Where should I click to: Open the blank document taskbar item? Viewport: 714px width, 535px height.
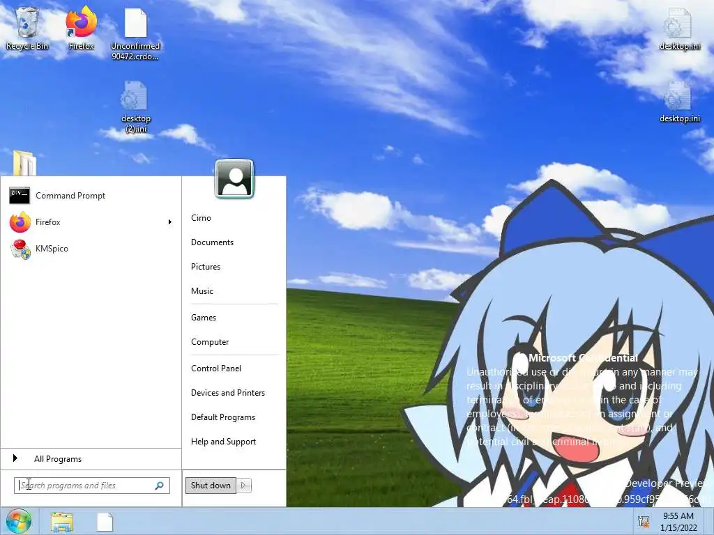(105, 522)
